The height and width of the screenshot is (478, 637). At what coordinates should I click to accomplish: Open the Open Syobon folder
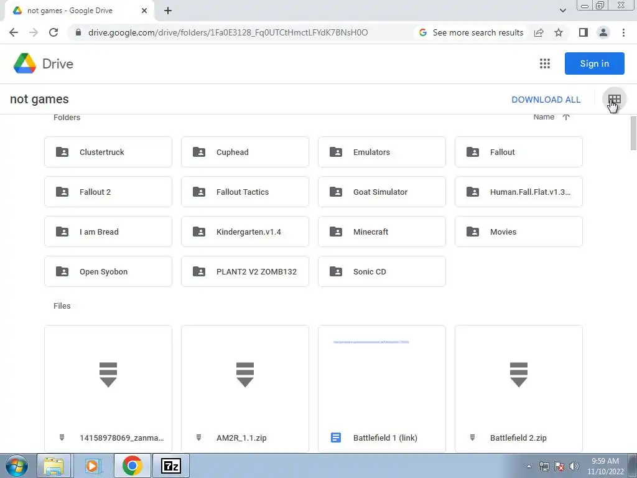pos(108,271)
